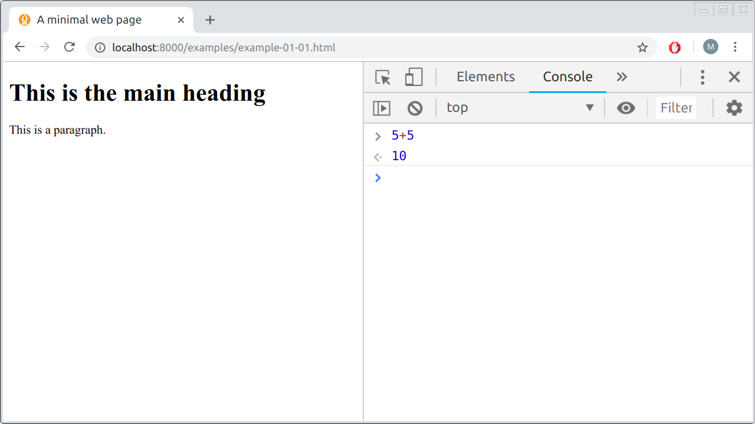
Task: Show hidden DevTools panels with the chevron
Action: pos(622,77)
